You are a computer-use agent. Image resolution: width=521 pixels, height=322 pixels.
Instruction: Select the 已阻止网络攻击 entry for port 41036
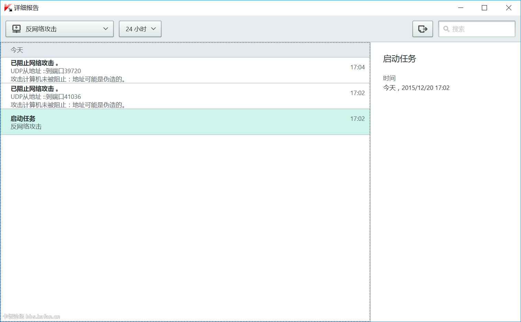point(185,96)
